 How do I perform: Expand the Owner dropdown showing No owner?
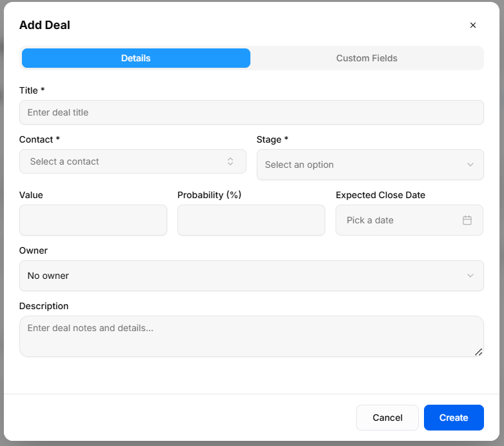(252, 276)
